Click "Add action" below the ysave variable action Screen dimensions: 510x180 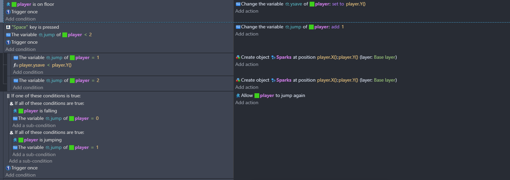point(247,11)
